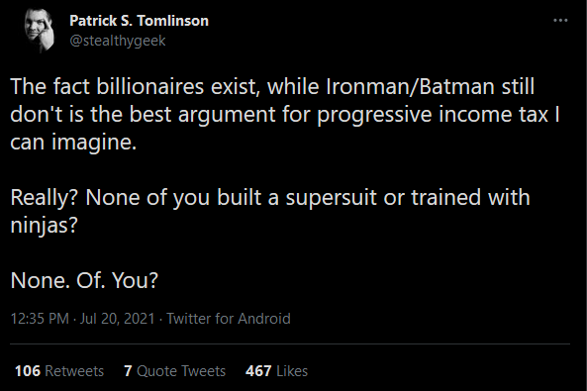The width and height of the screenshot is (587, 391).
Task: Click the 467 likes count number
Action: (x=258, y=371)
